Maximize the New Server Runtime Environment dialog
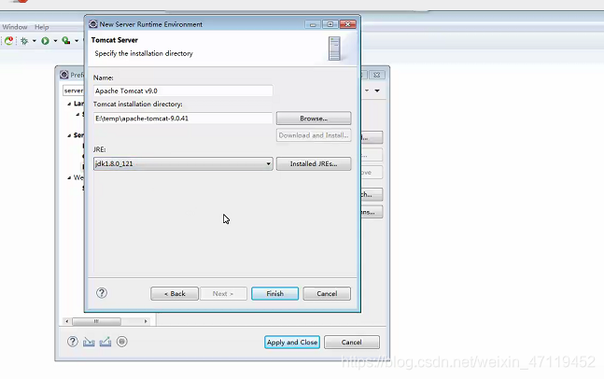 [x=330, y=24]
